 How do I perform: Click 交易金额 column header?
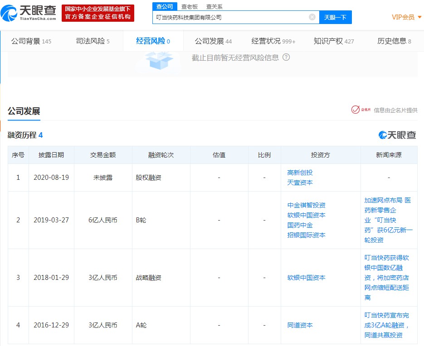[x=103, y=155]
